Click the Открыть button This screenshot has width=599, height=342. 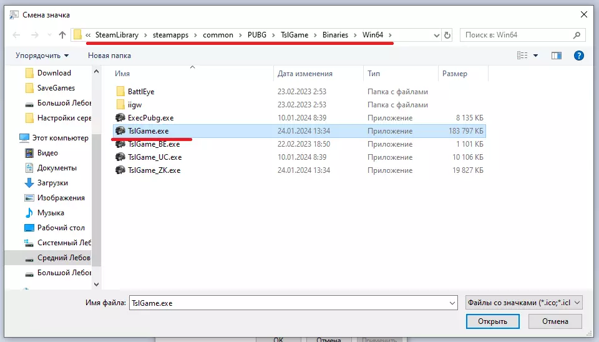pos(492,321)
